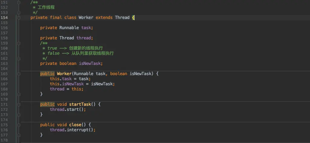
Task: Click the 'final' keyword on line 154
Action: pos(56,17)
